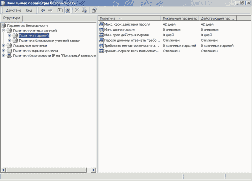252x181 pixels.
Task: Expand the Локальные политики node
Action: 3,46
